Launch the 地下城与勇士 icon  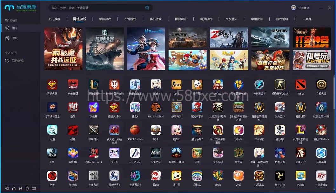[52, 107]
